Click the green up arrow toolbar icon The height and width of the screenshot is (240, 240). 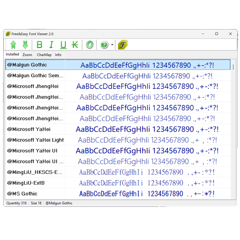[14, 44]
